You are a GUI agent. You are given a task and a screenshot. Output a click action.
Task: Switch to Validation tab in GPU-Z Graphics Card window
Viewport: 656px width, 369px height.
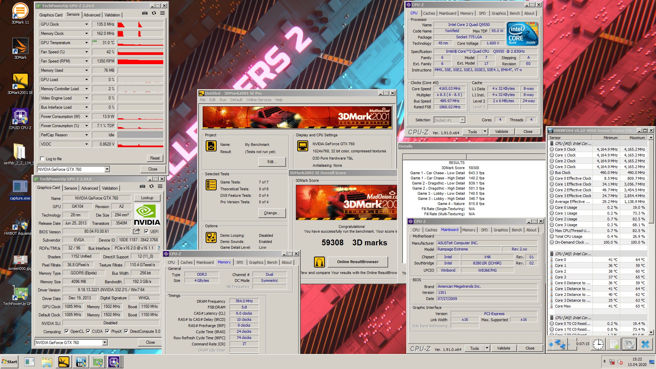110,188
